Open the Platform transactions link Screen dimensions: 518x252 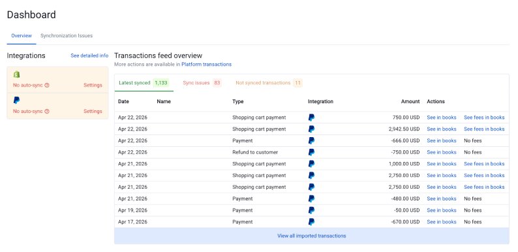[206, 65]
